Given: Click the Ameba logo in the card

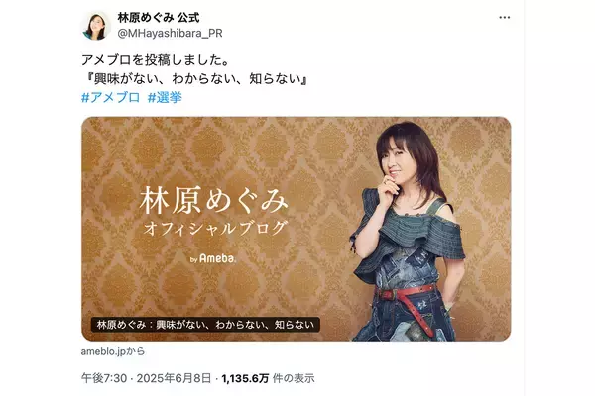Looking at the screenshot, I should coord(217,258).
